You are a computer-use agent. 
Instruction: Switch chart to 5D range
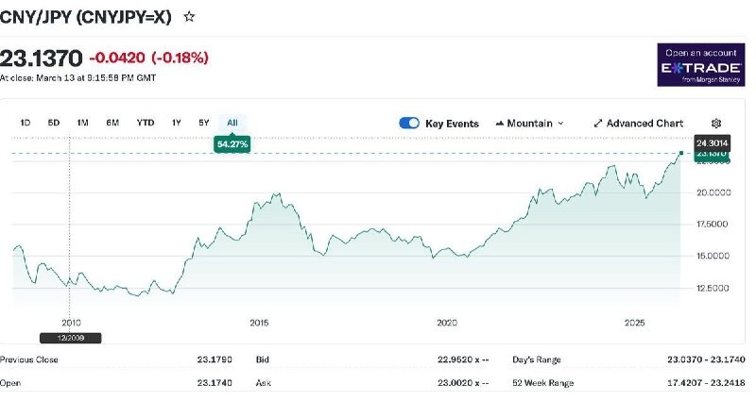(54, 123)
